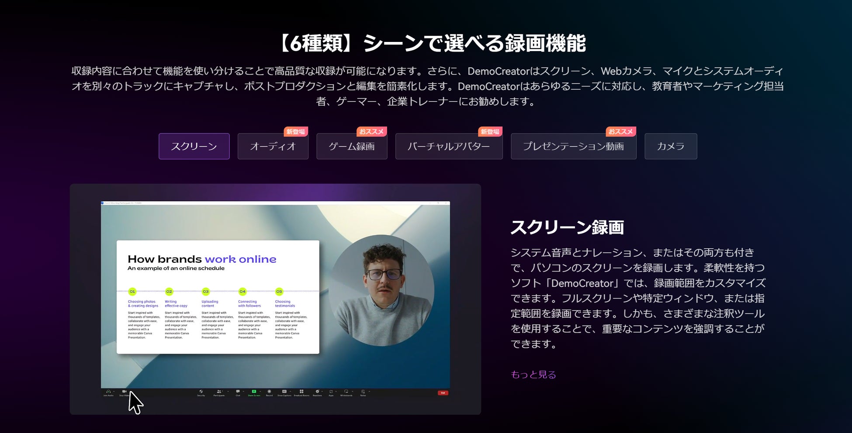
Task: Expand the caret next to Participants
Action: tap(228, 392)
